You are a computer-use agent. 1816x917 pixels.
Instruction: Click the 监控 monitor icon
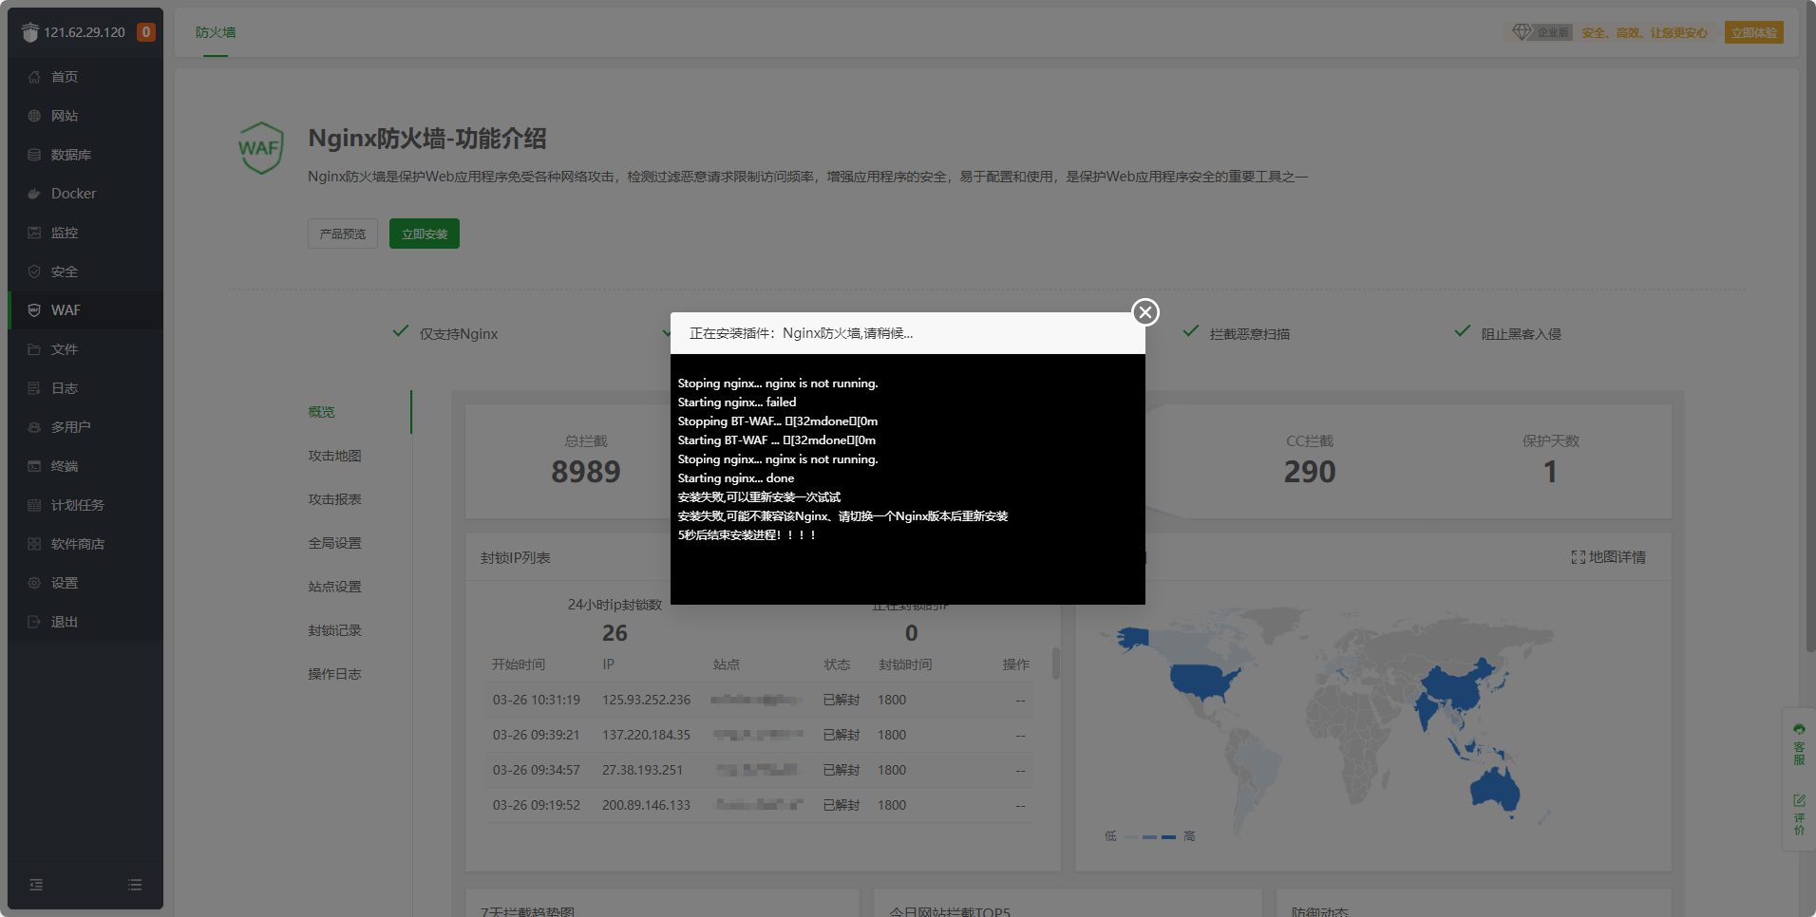point(34,233)
